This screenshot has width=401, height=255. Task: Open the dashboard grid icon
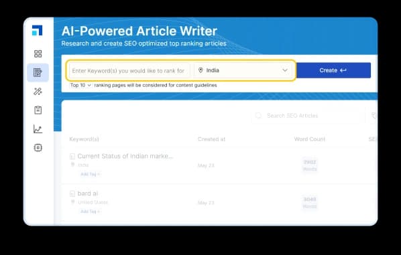[38, 54]
